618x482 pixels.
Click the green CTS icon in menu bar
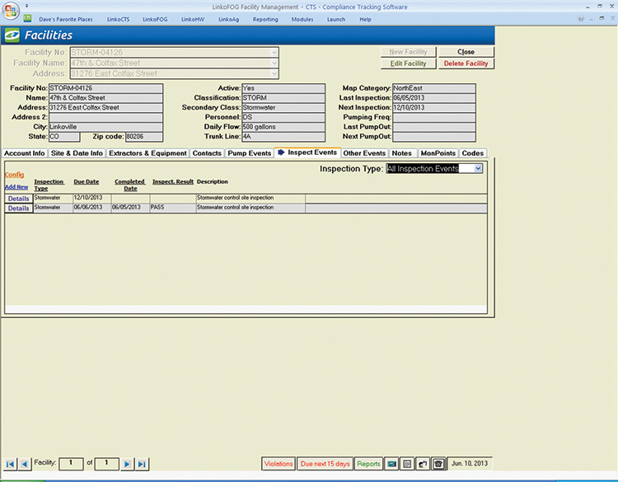[x=28, y=19]
